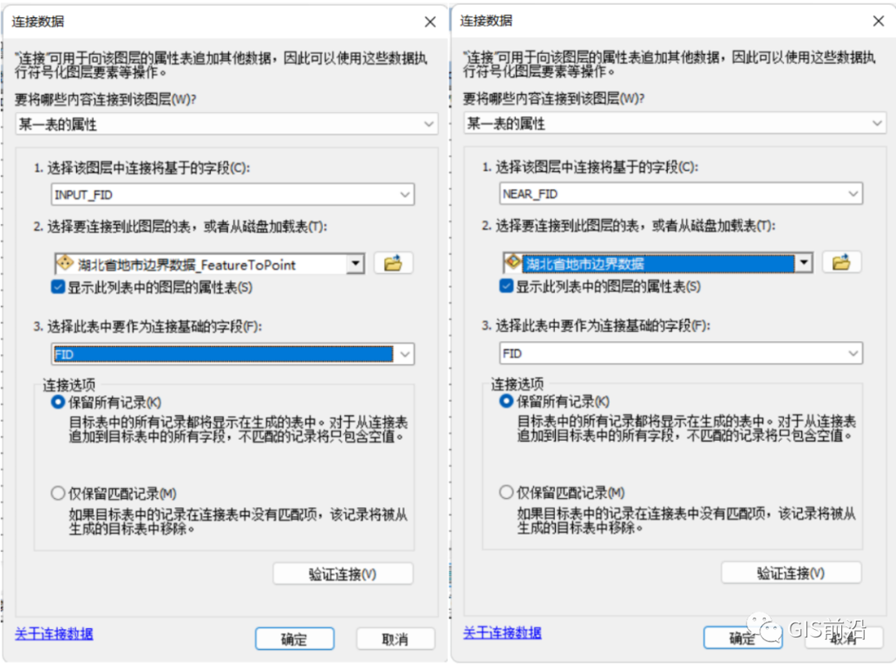Click browse folder icon in right dialog
The width and height of the screenshot is (896, 669).
coord(842,262)
